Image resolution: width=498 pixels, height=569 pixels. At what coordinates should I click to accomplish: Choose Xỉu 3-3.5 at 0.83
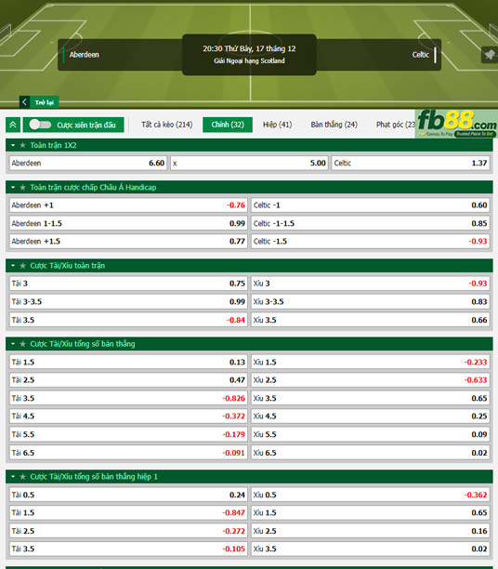(x=371, y=301)
